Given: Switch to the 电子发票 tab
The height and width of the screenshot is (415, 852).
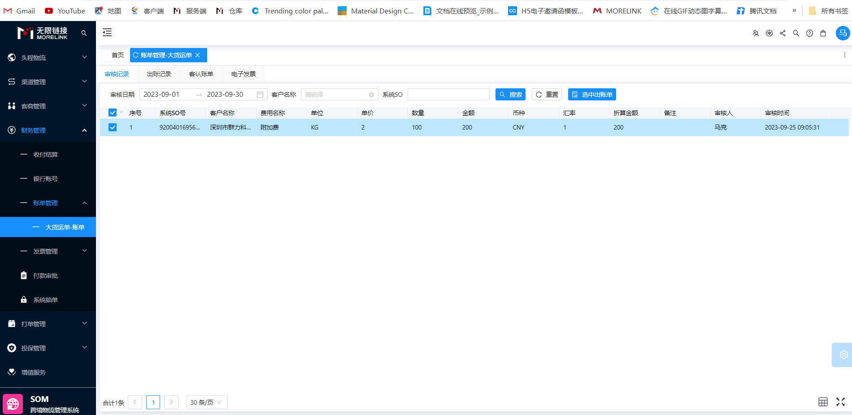Looking at the screenshot, I should [x=243, y=74].
